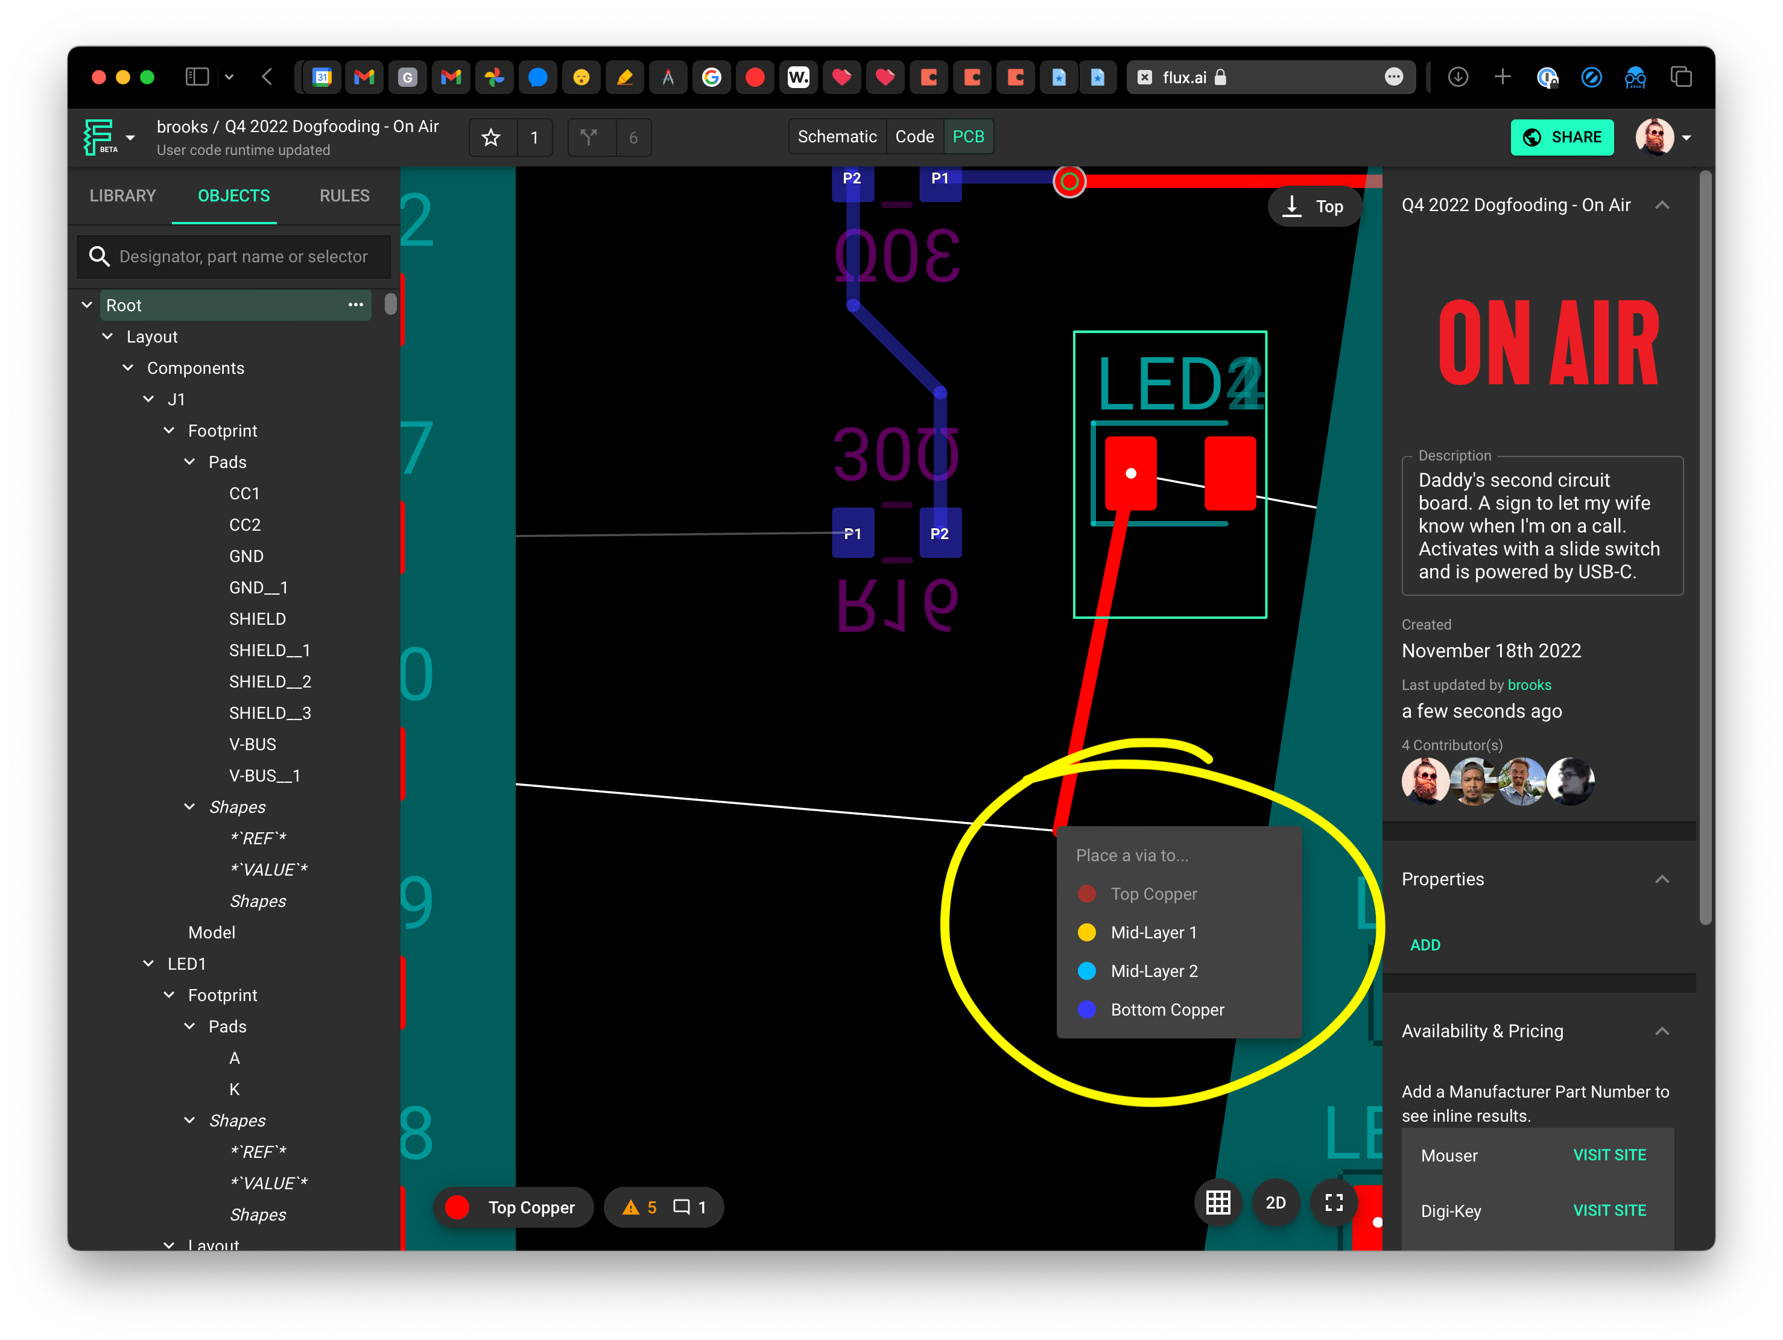Star the project with the star icon
The width and height of the screenshot is (1783, 1340).
point(491,137)
